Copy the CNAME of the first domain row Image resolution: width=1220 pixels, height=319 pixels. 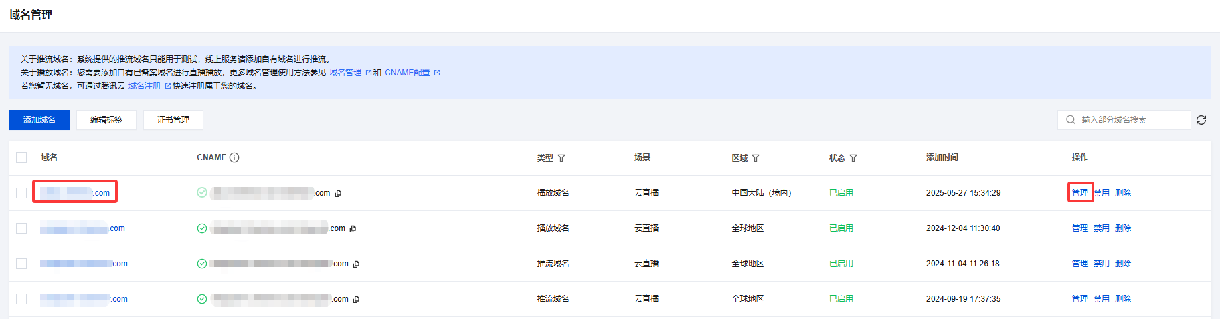338,194
